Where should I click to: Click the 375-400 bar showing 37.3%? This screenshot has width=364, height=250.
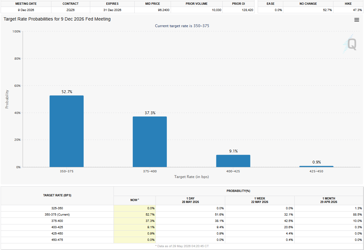tap(150, 142)
